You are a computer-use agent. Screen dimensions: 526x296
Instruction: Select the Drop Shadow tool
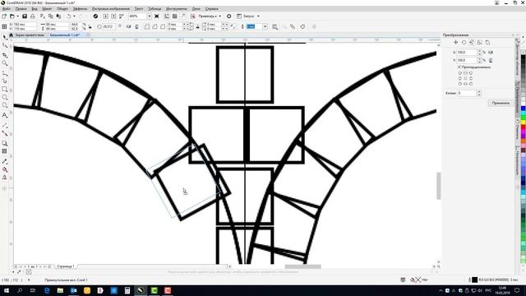[x=5, y=143]
